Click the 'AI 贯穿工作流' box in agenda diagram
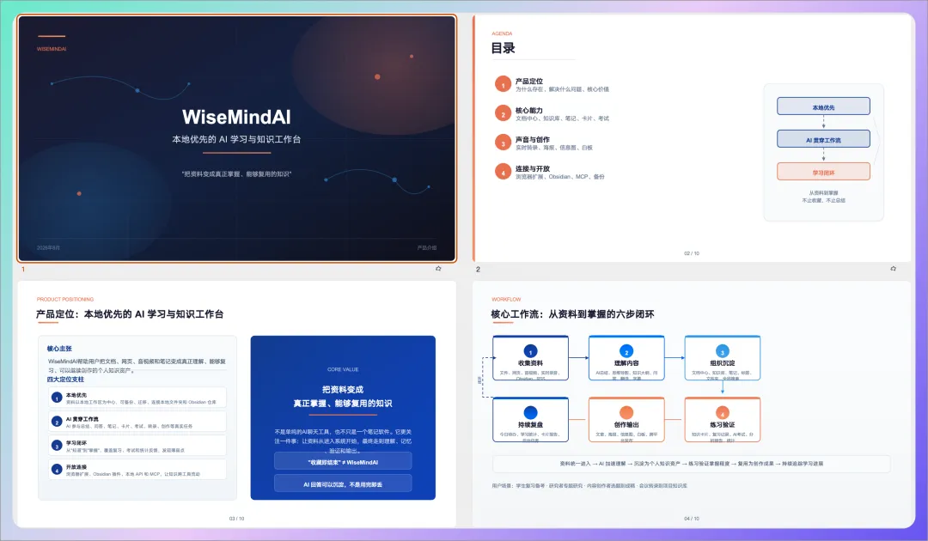Screen dimensions: 928x541 [x=823, y=139]
